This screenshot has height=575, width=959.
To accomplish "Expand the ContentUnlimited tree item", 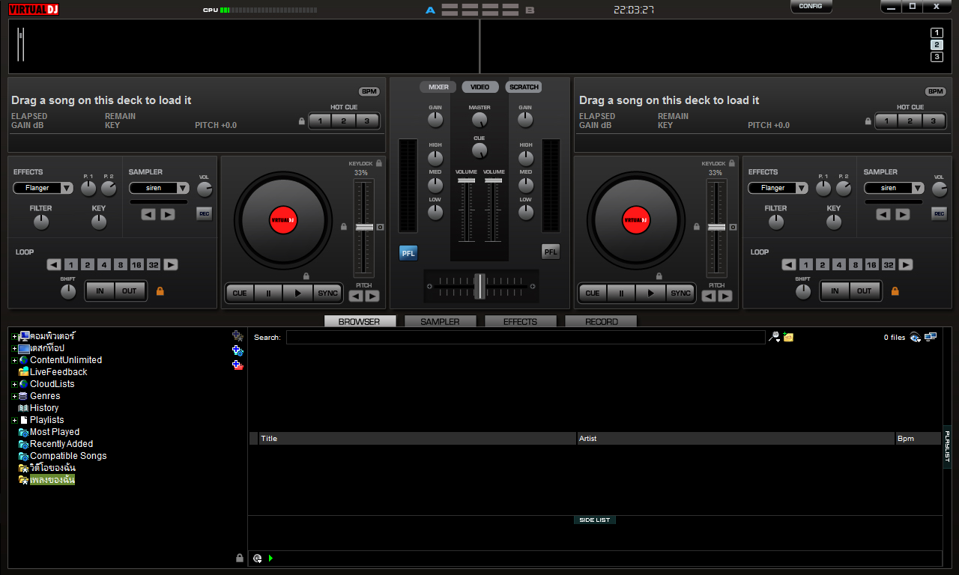I will click(x=14, y=360).
